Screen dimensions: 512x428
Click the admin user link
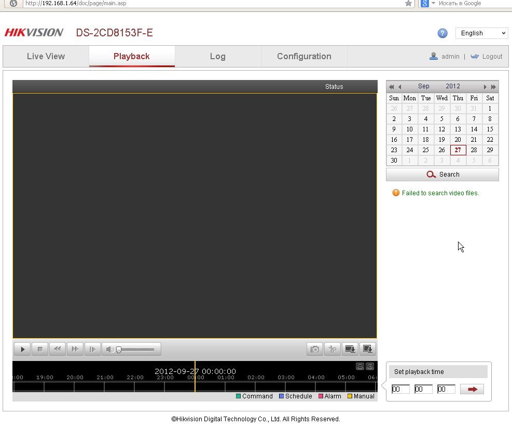coord(450,56)
